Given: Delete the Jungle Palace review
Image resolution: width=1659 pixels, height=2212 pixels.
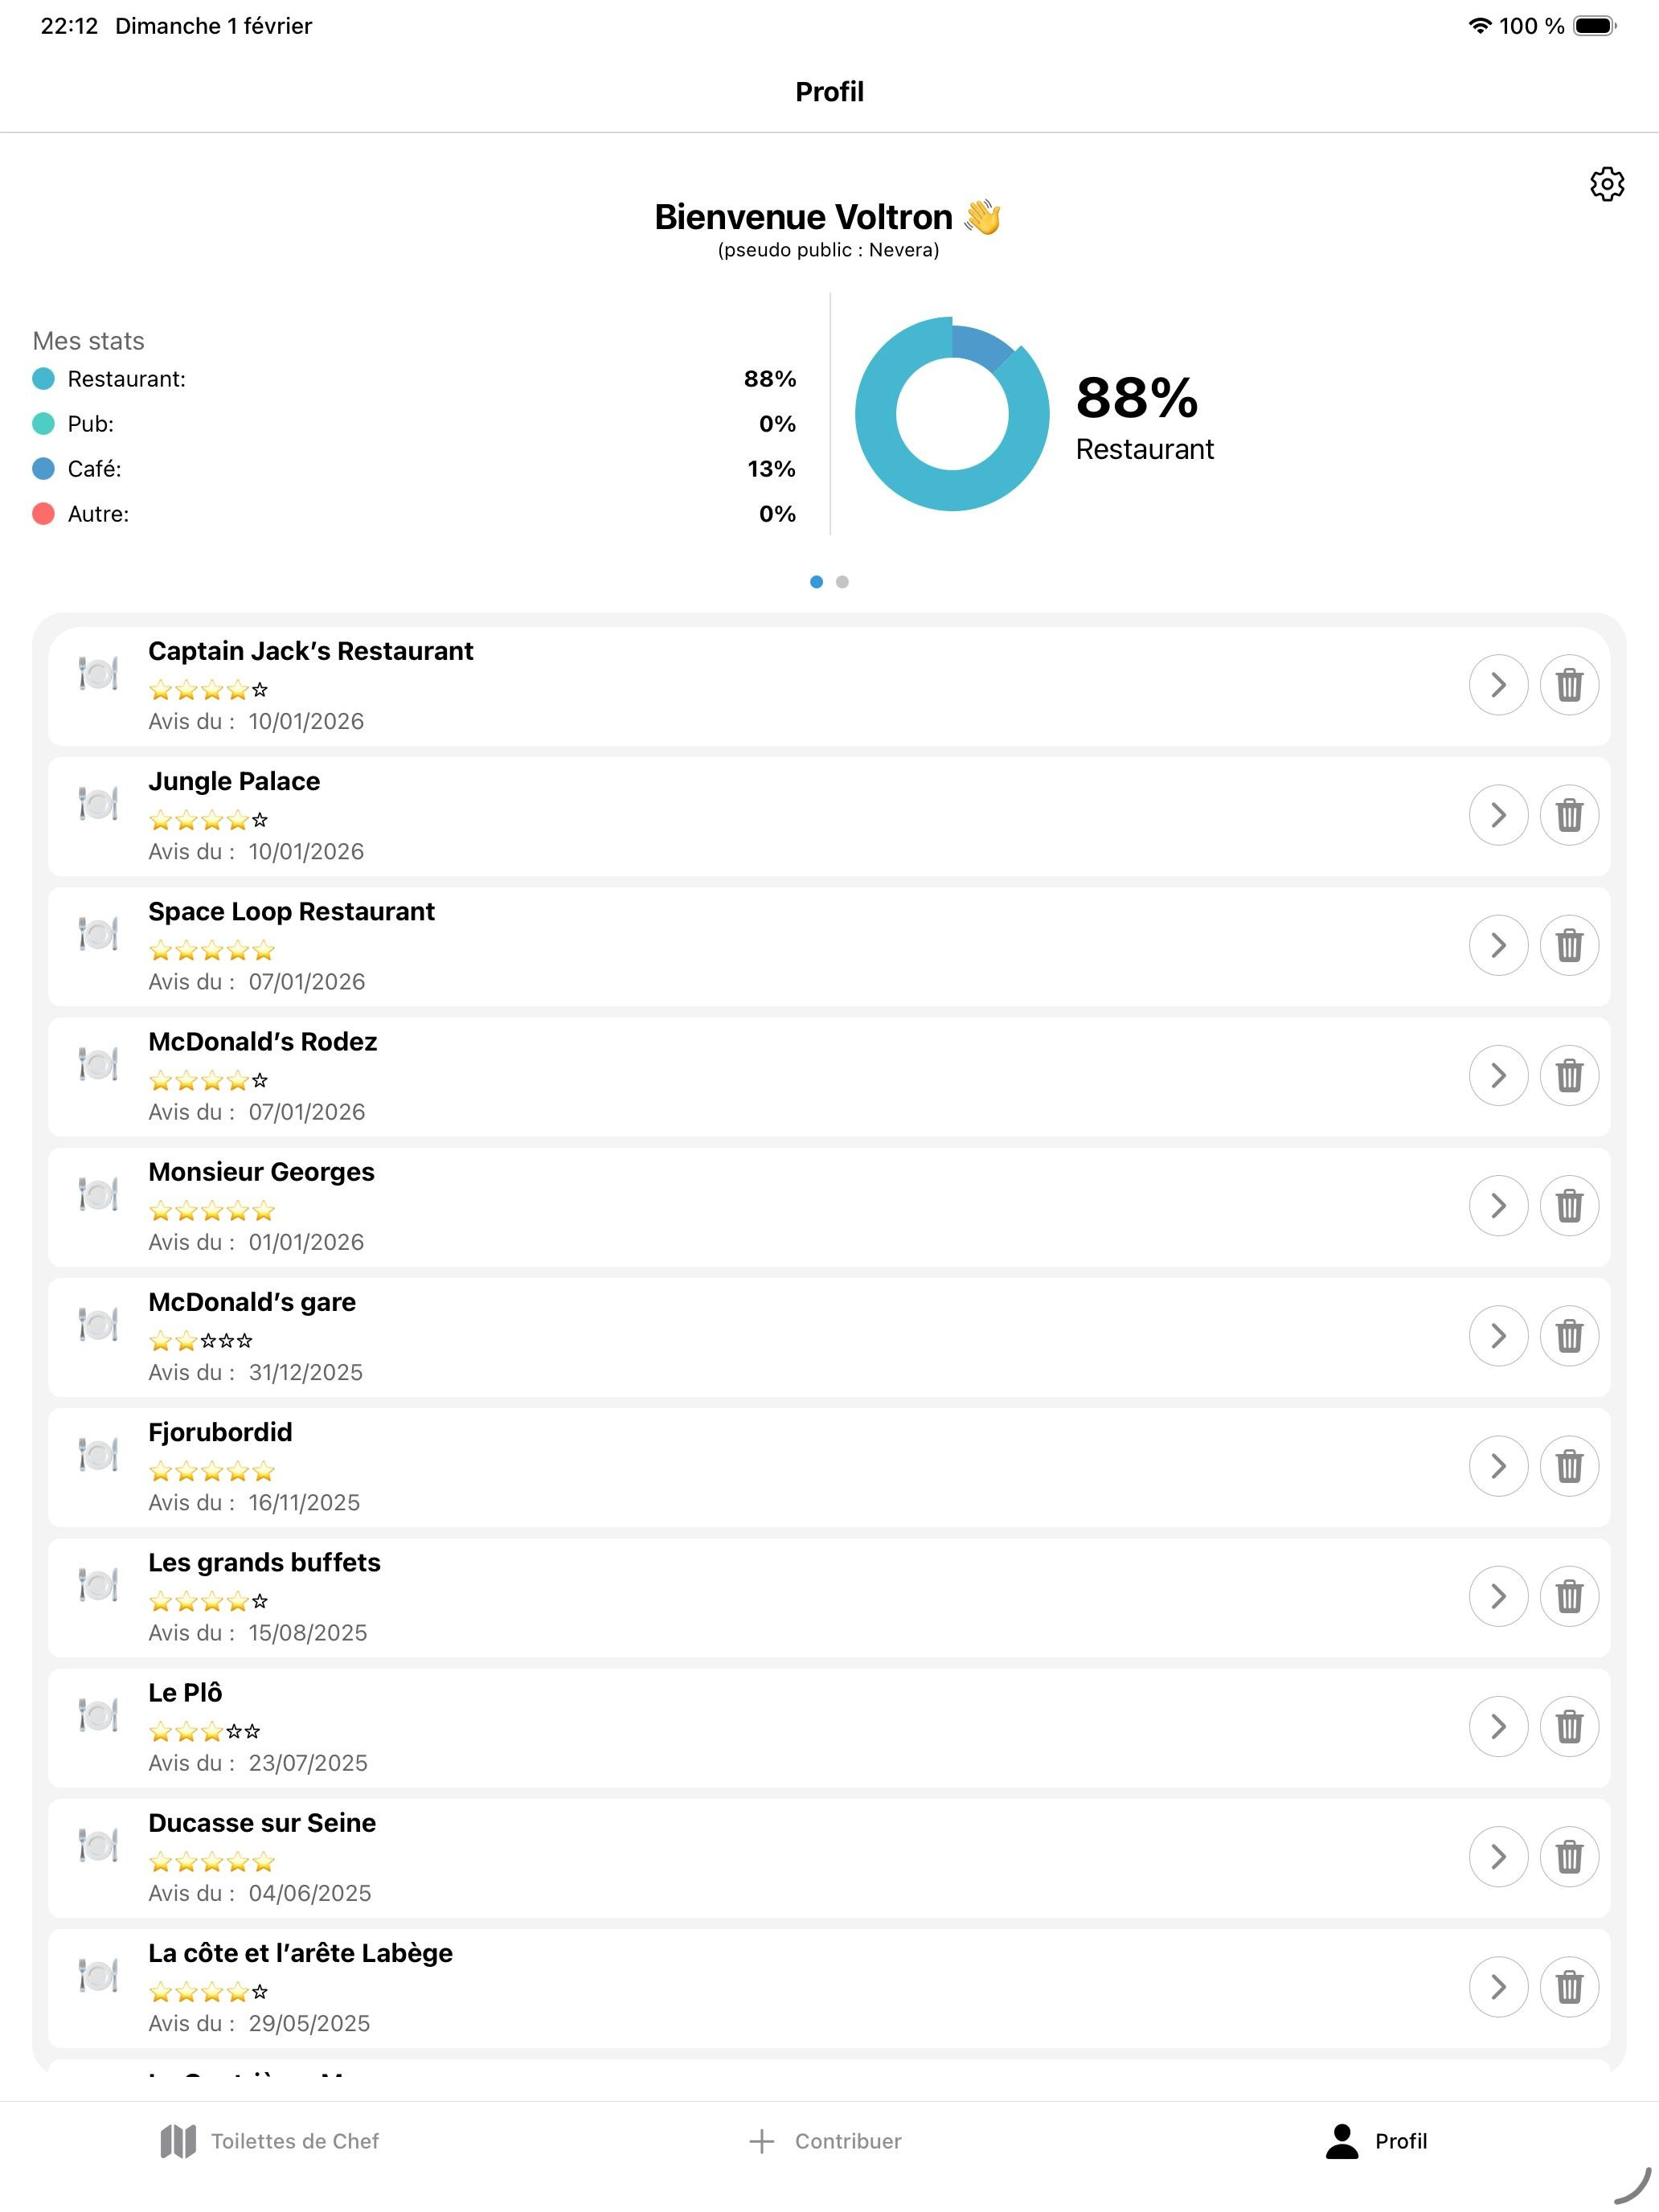Looking at the screenshot, I should (1569, 815).
